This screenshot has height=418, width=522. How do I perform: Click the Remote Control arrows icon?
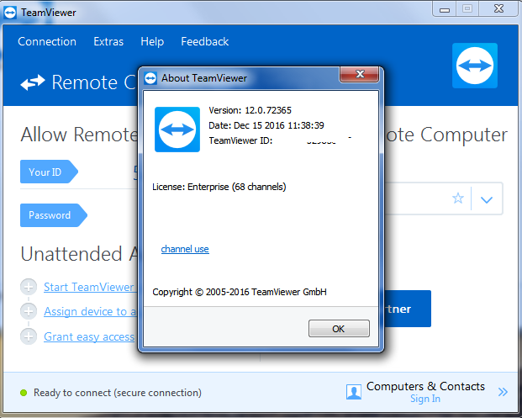[33, 82]
